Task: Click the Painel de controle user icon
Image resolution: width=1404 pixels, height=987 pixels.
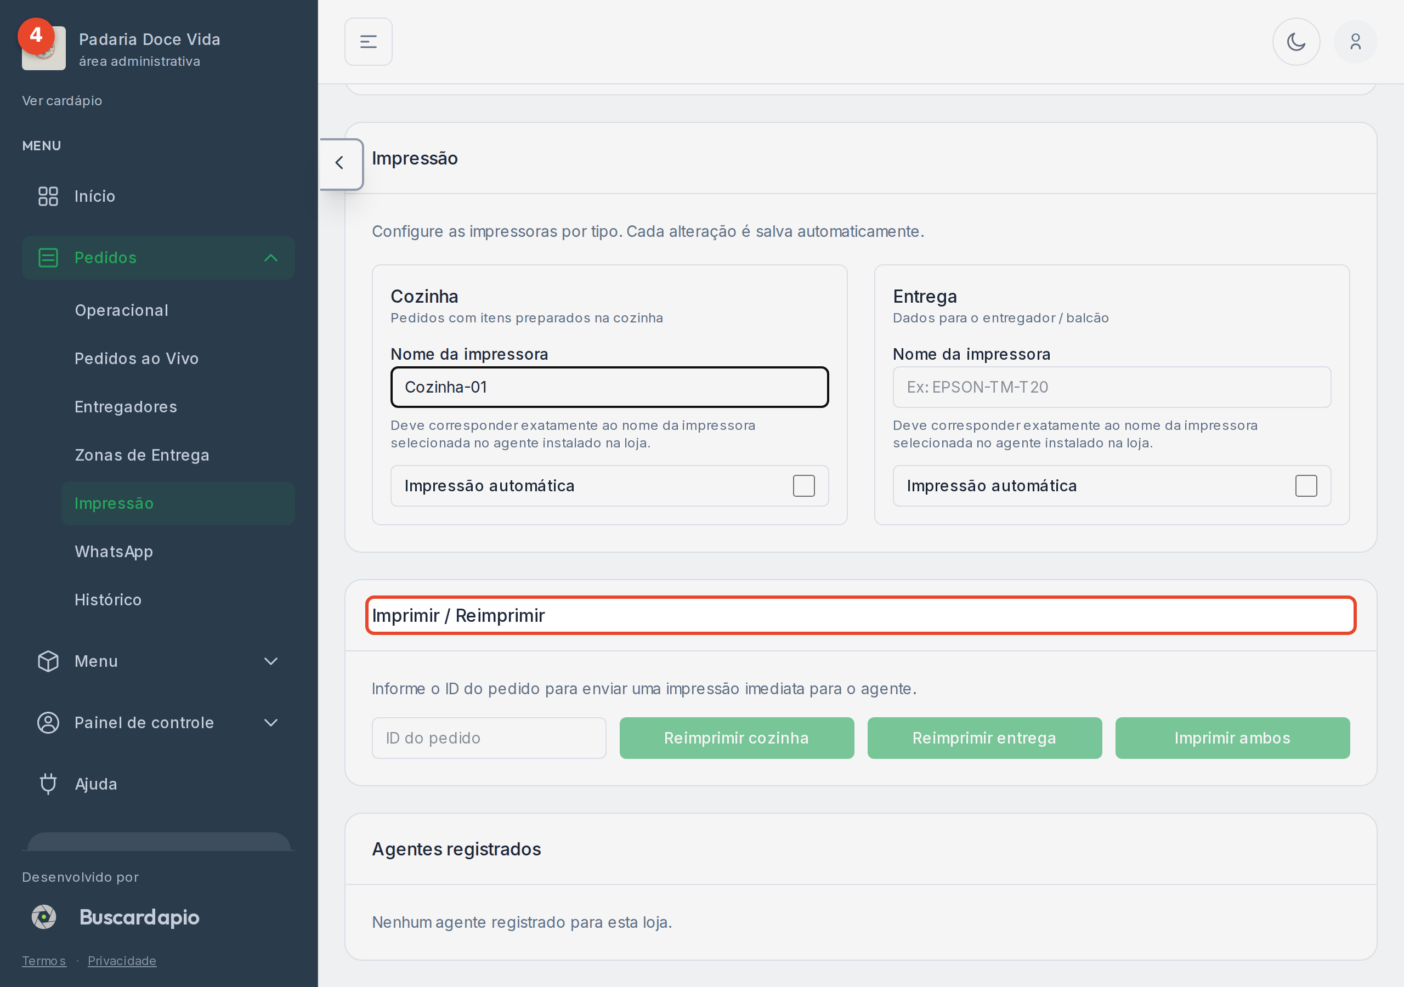Action: (x=48, y=722)
